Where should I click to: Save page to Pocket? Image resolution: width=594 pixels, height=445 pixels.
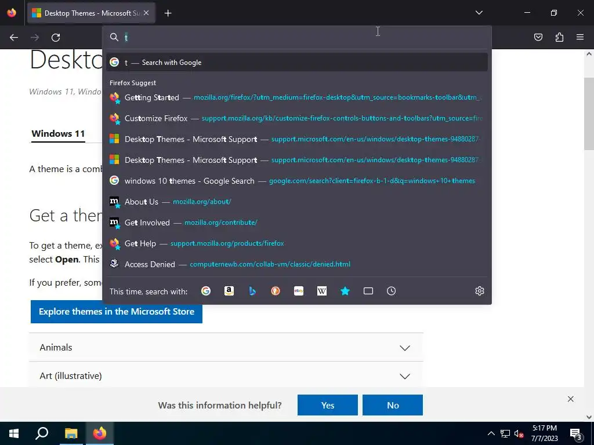click(538, 37)
